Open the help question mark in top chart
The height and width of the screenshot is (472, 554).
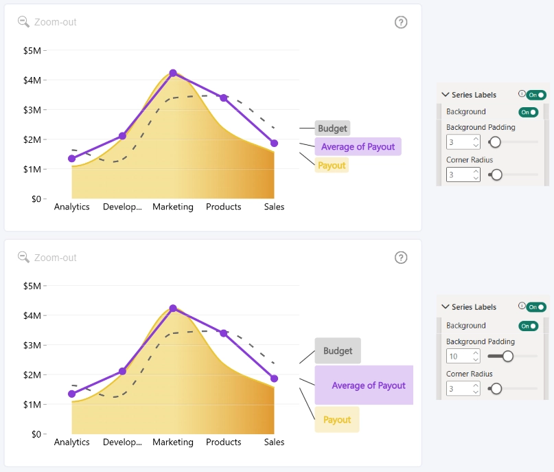[x=401, y=22]
